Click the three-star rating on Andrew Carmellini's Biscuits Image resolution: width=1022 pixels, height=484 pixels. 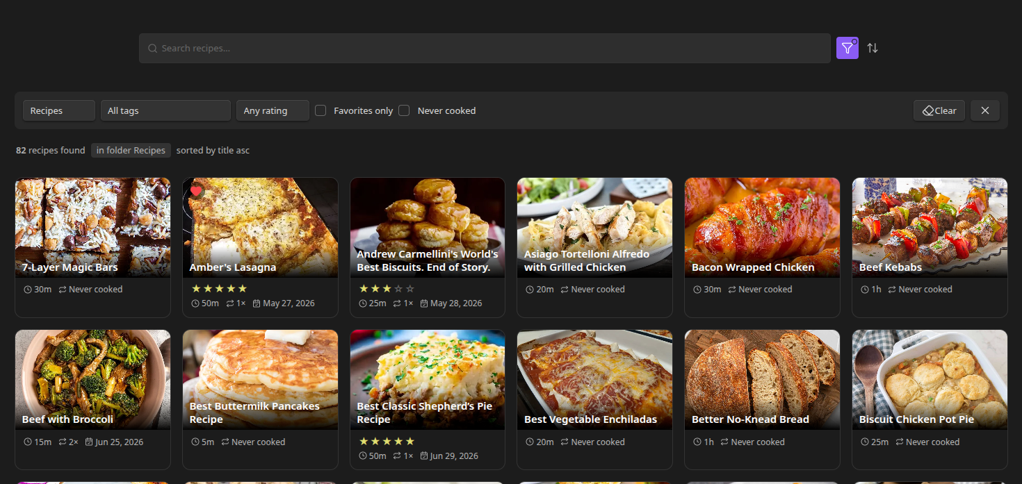point(387,288)
